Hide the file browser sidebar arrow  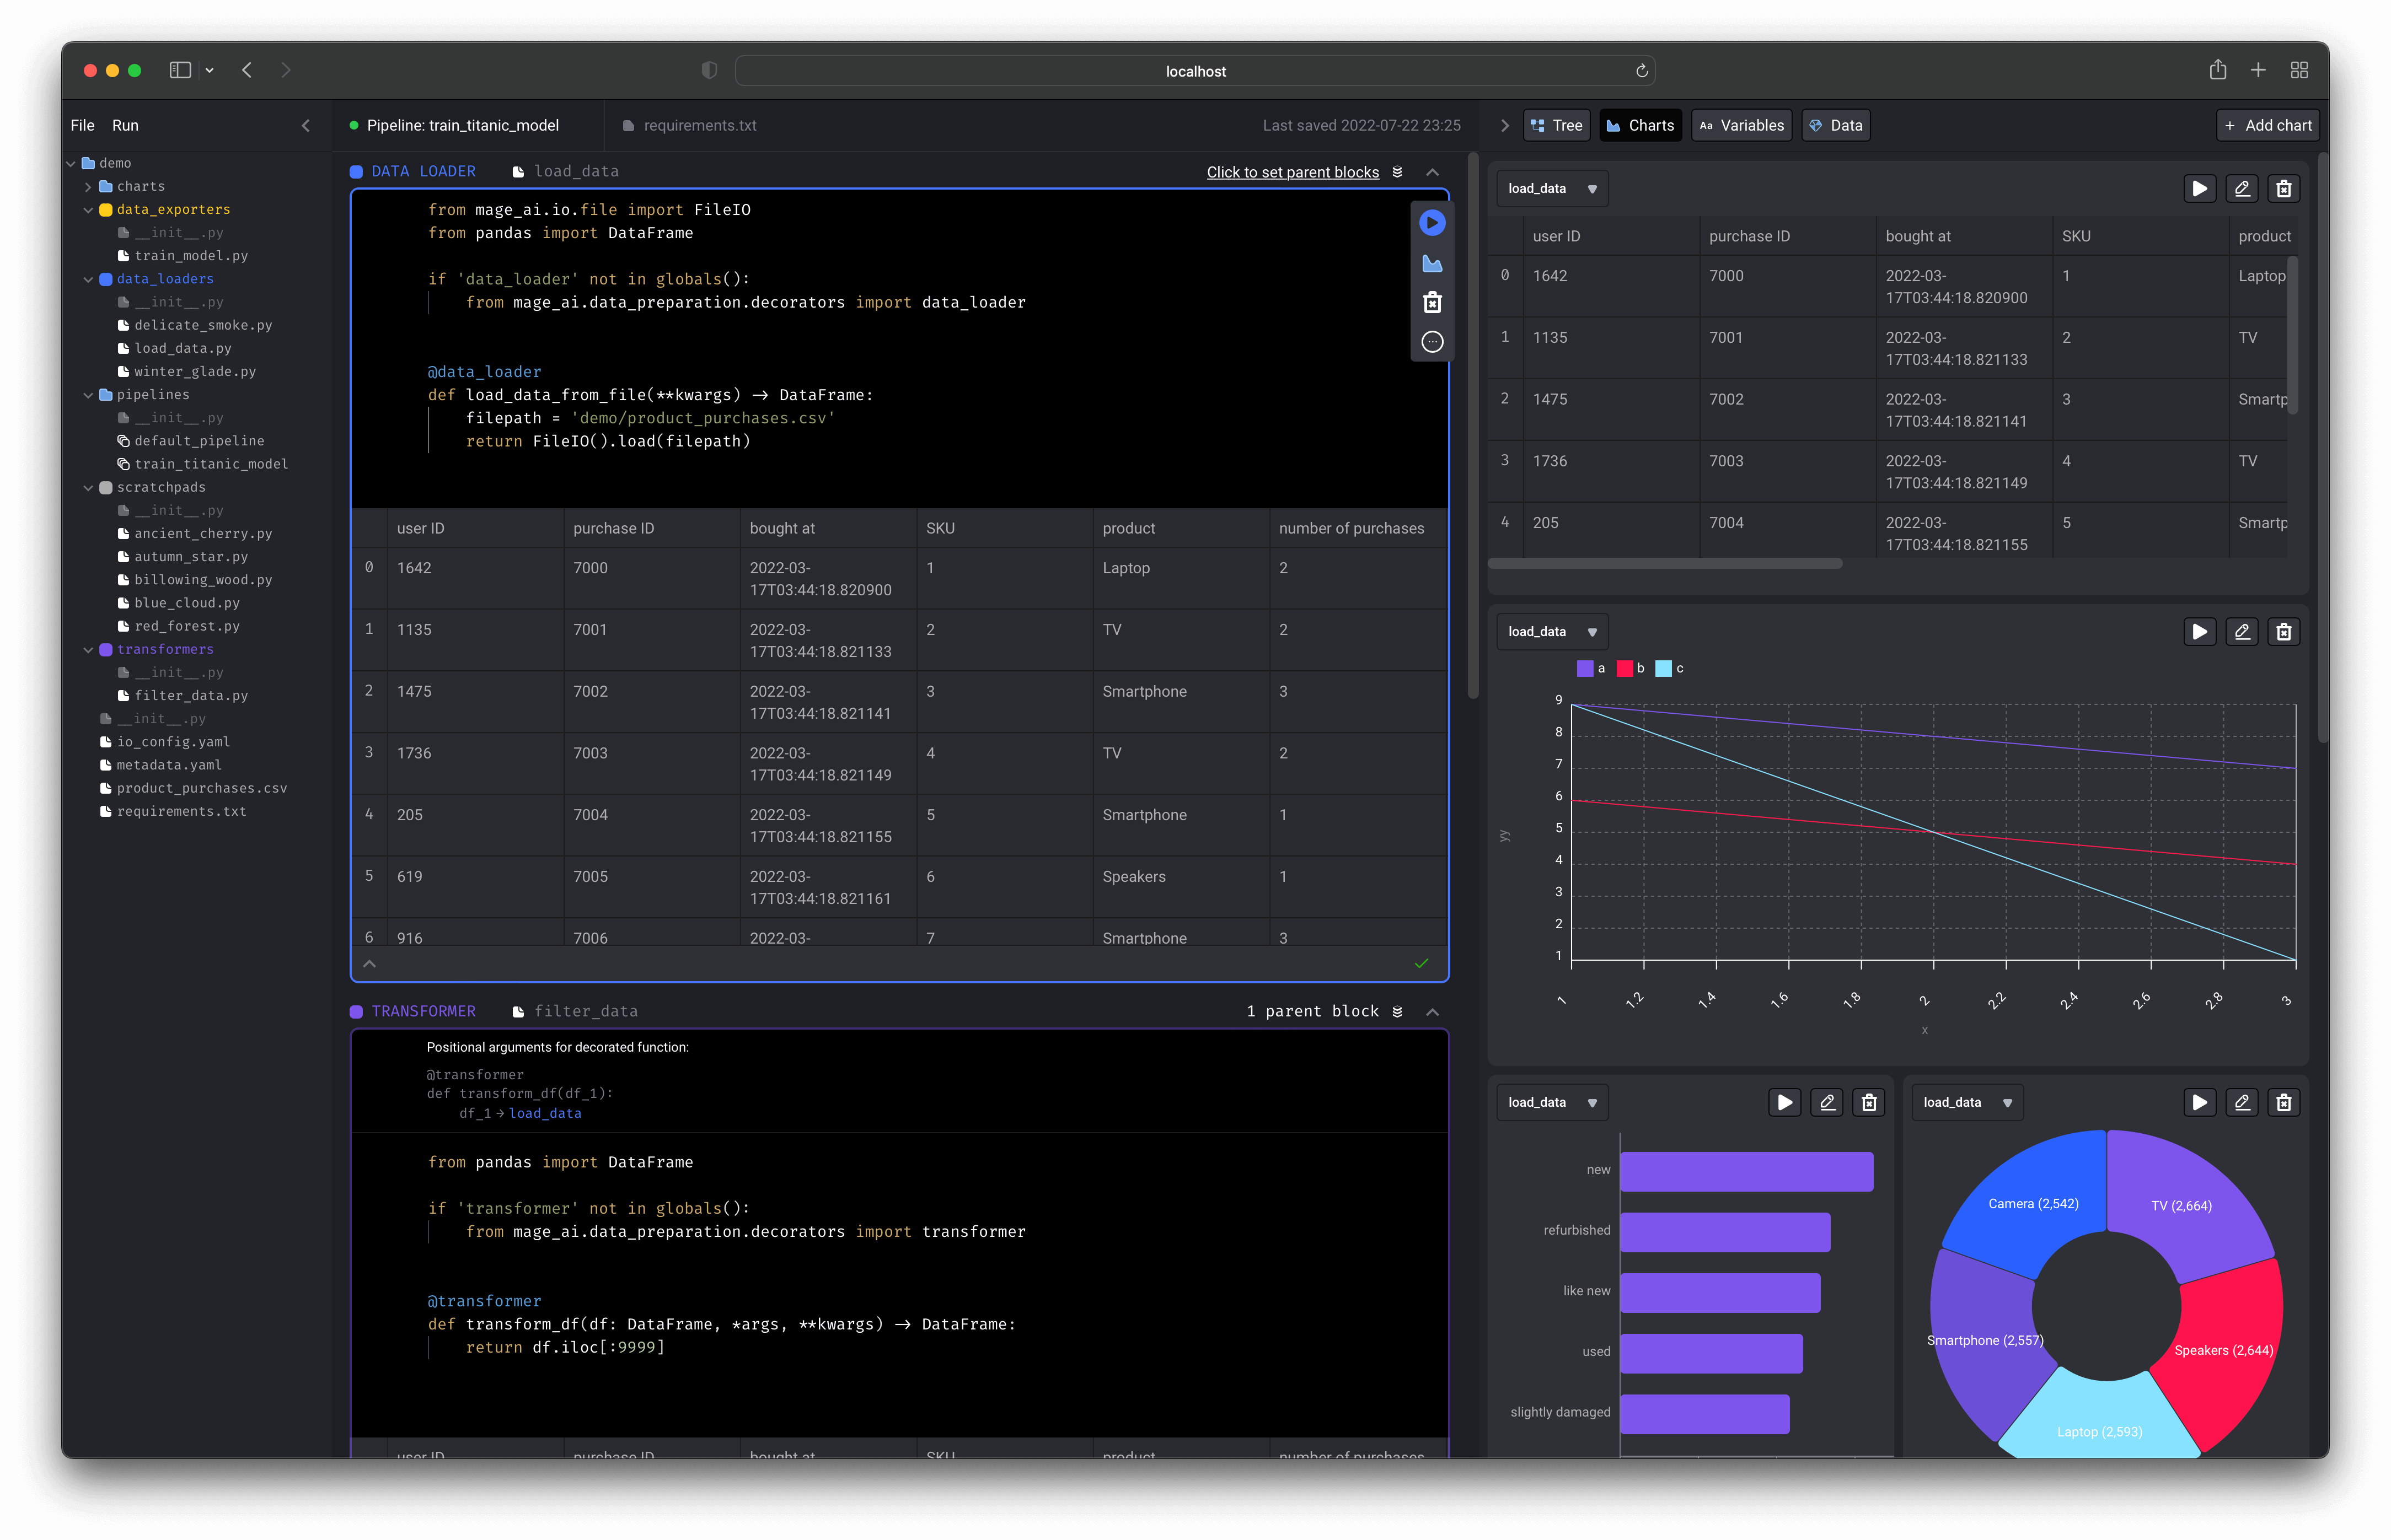click(x=306, y=125)
